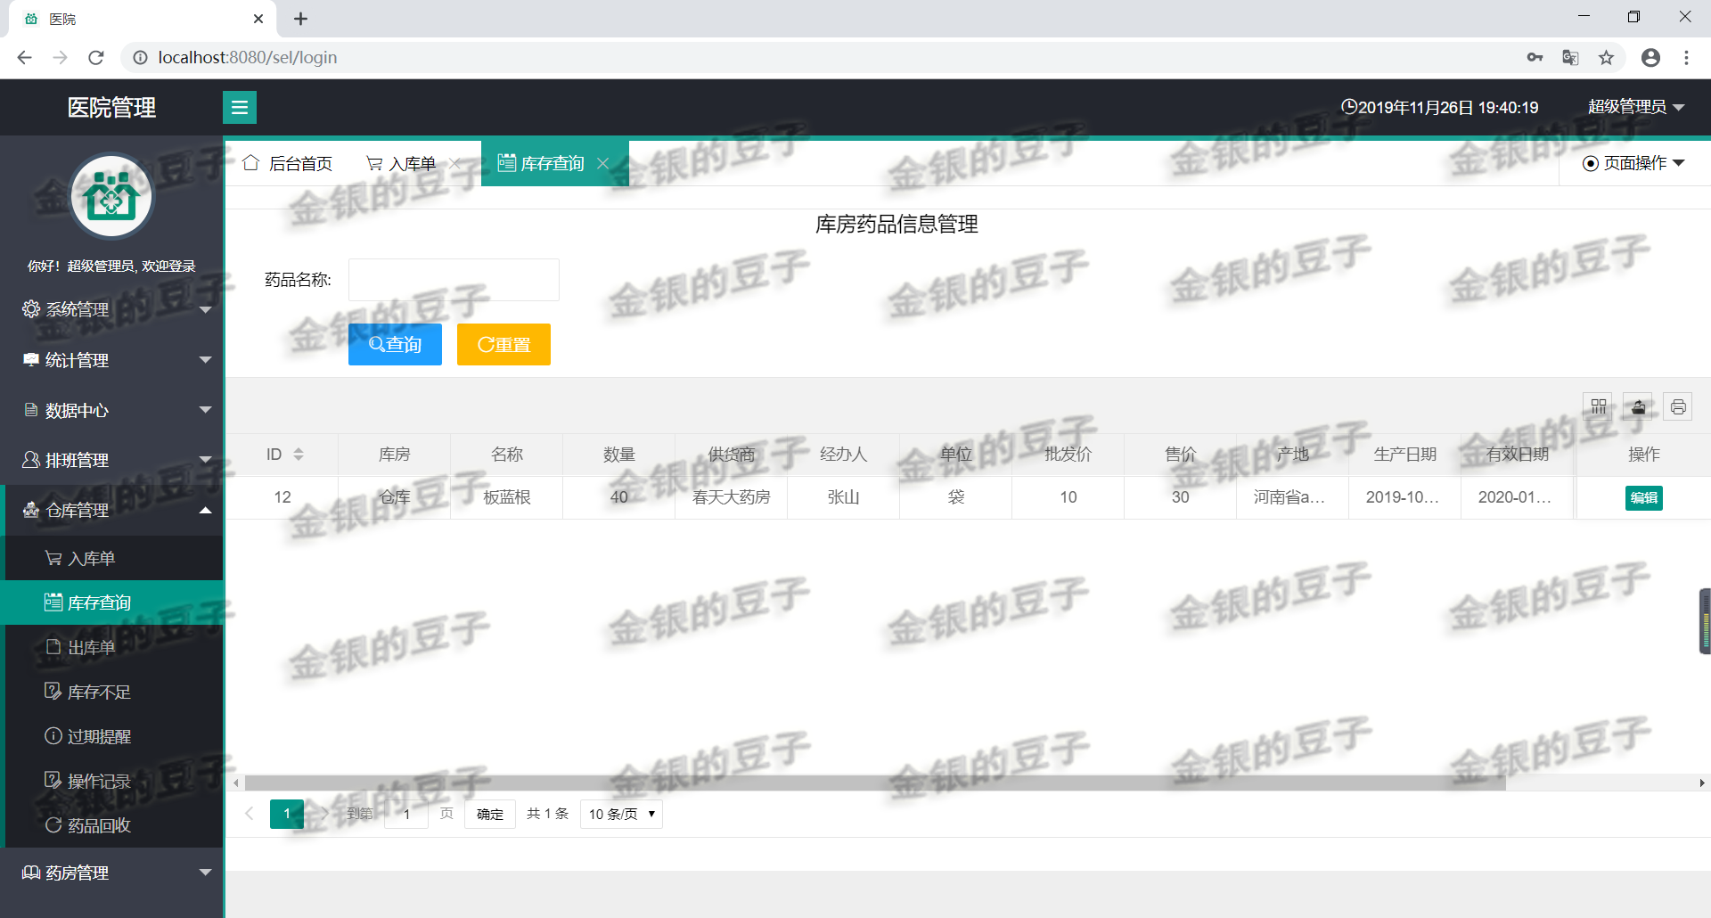The image size is (1711, 918).
Task: Click the 2020-01… expiry date cell
Action: pyautogui.click(x=1518, y=497)
